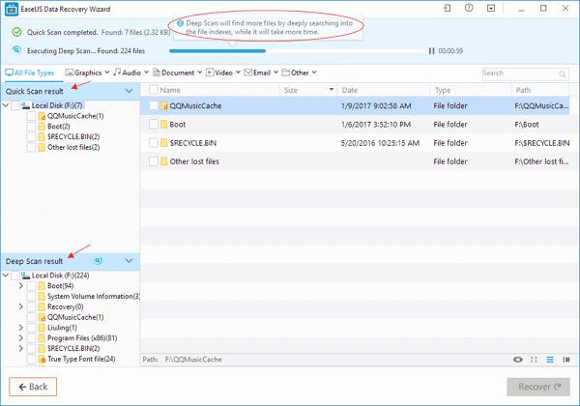
Task: Click the Recover button
Action: tap(537, 387)
